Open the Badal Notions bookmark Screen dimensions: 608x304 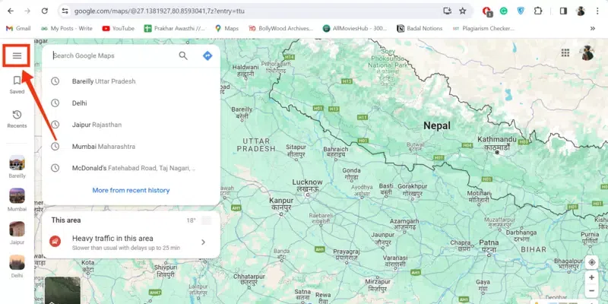point(420,28)
